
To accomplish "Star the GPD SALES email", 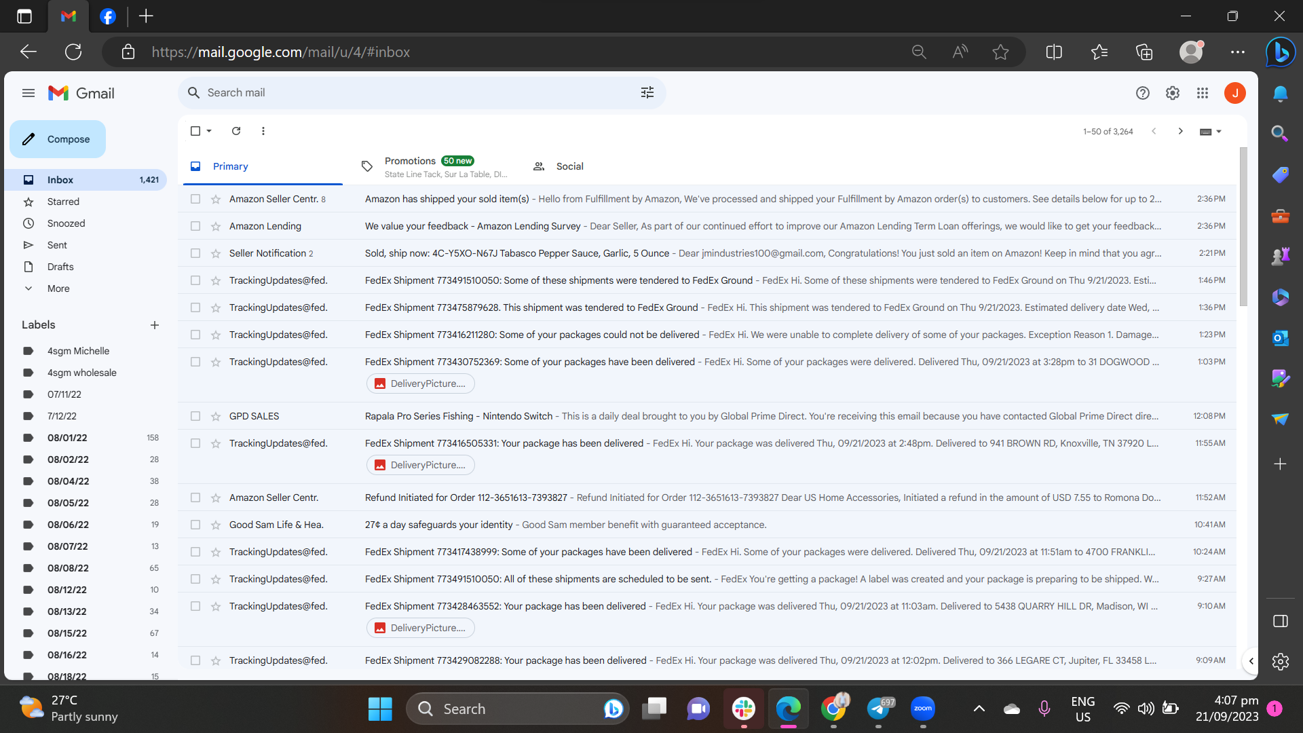I will (x=216, y=416).
